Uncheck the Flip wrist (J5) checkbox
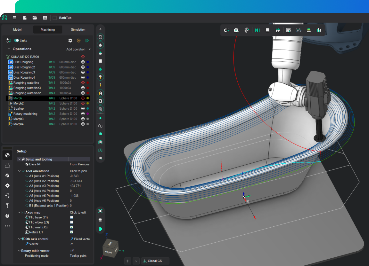 click(71, 227)
